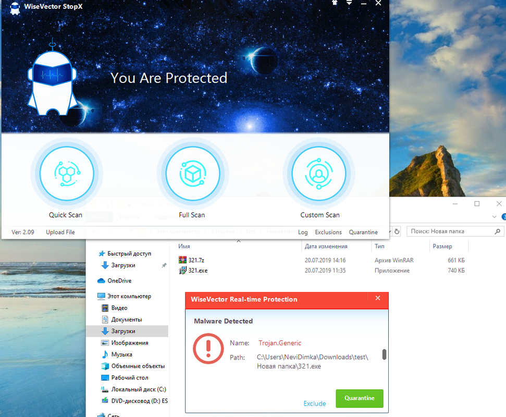Select the 321.7z archive file
Screen dimensions: 506x417
click(196, 260)
